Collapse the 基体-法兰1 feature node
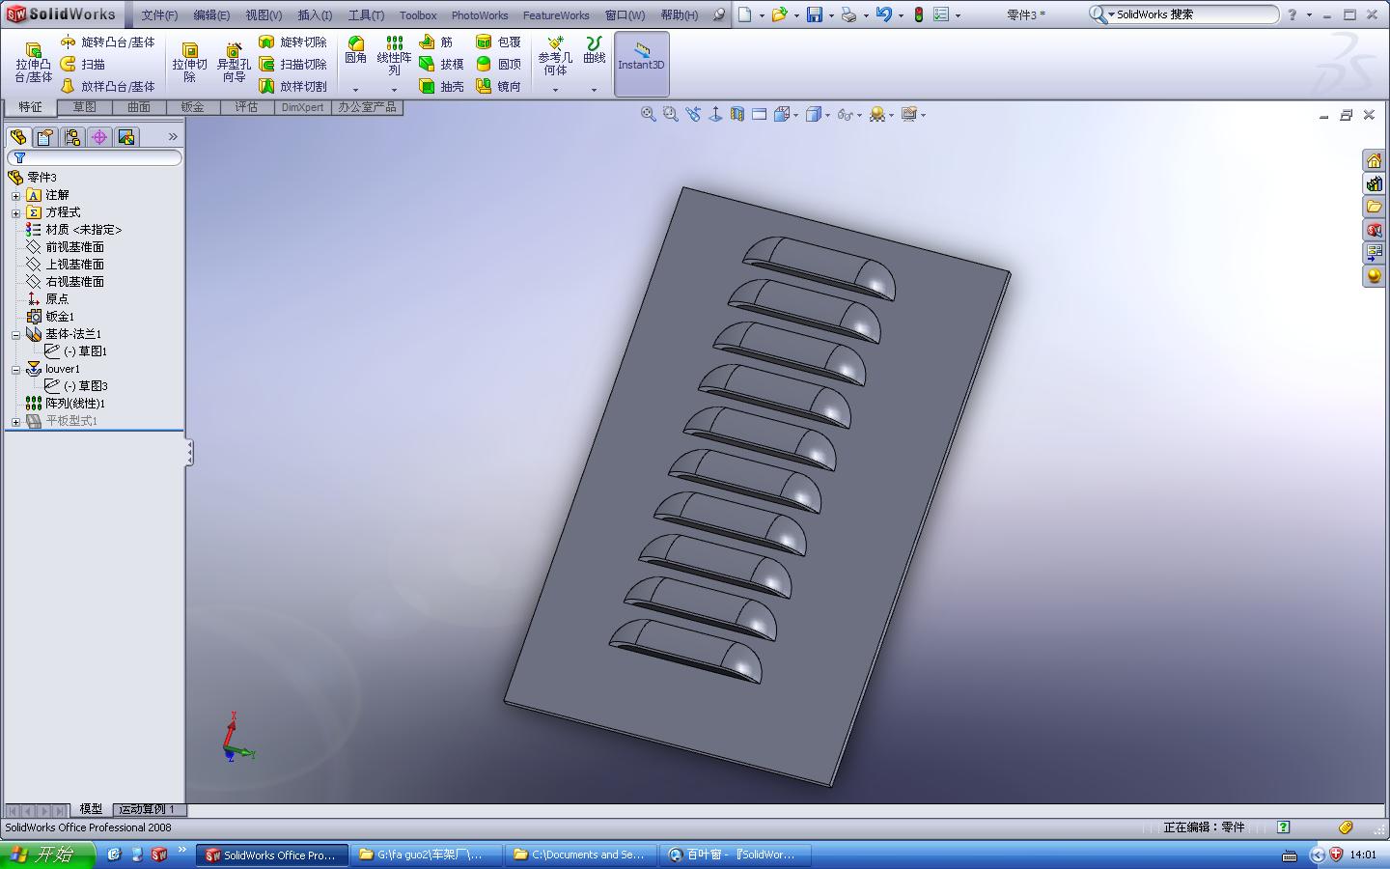Image resolution: width=1390 pixels, height=869 pixels. tap(15, 335)
